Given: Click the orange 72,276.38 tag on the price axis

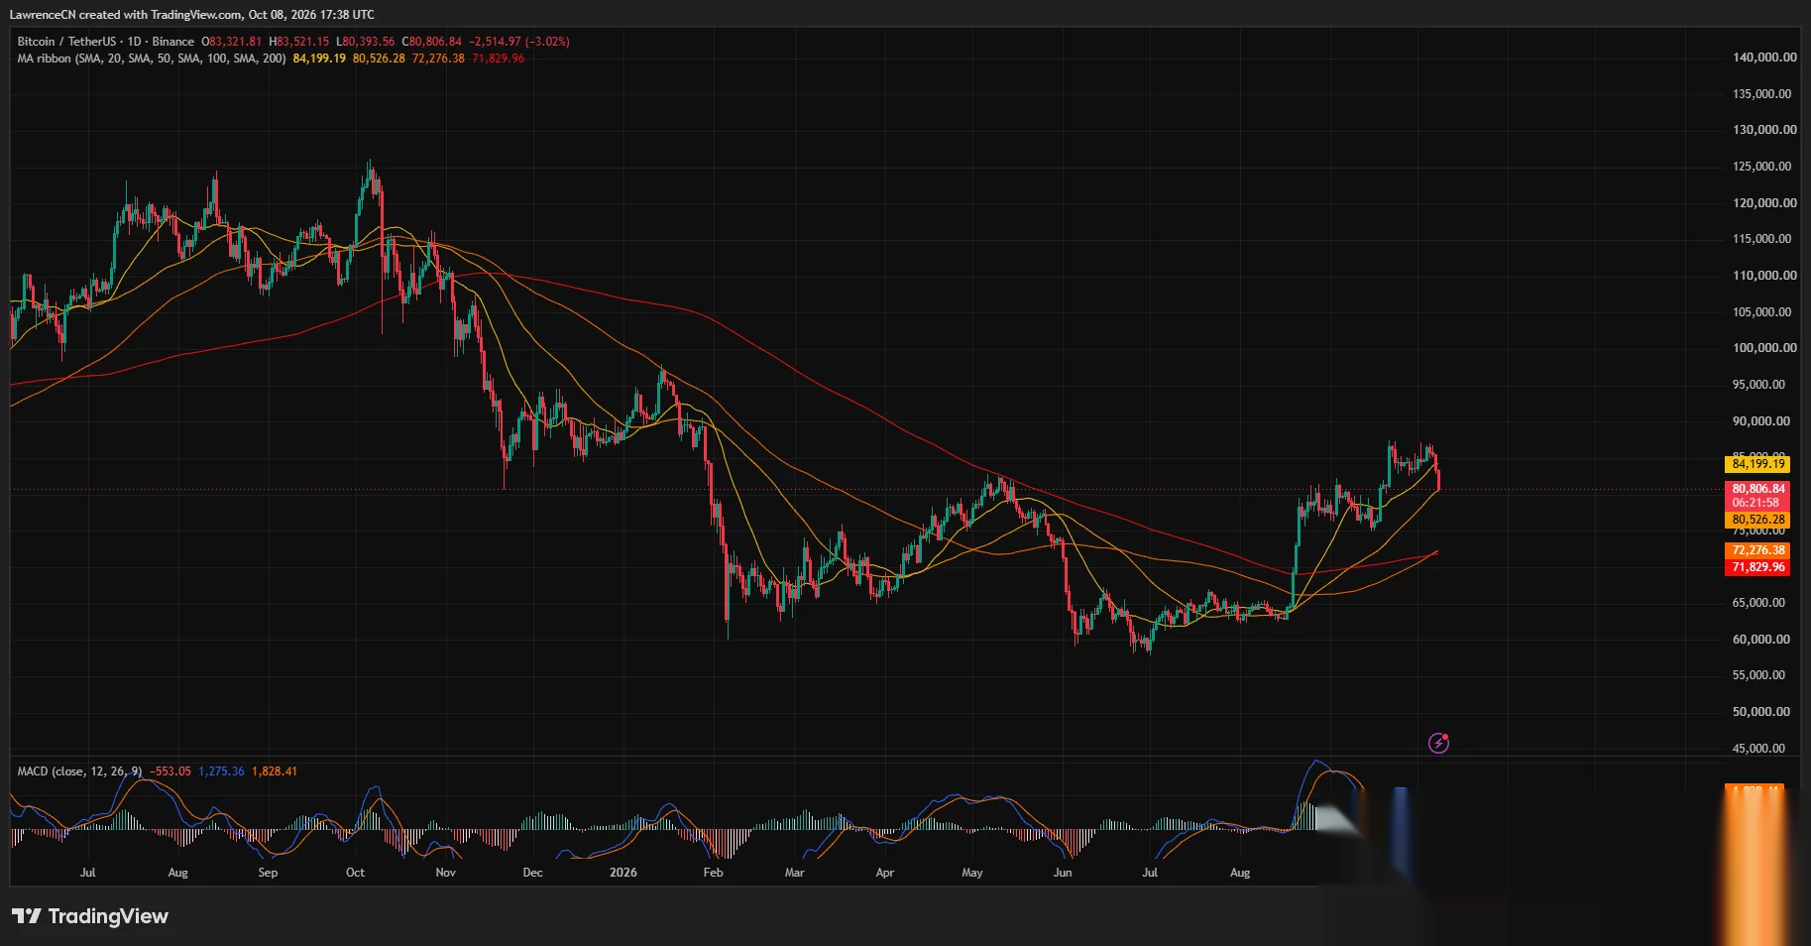Looking at the screenshot, I should point(1758,550).
